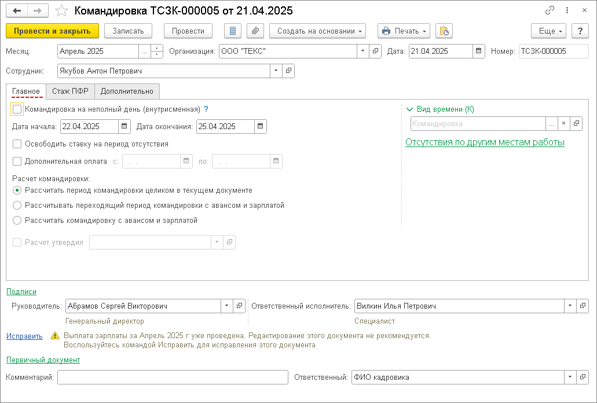The width and height of the screenshot is (597, 403).
Task: Open the Печать dropdown menu
Action: click(x=404, y=31)
